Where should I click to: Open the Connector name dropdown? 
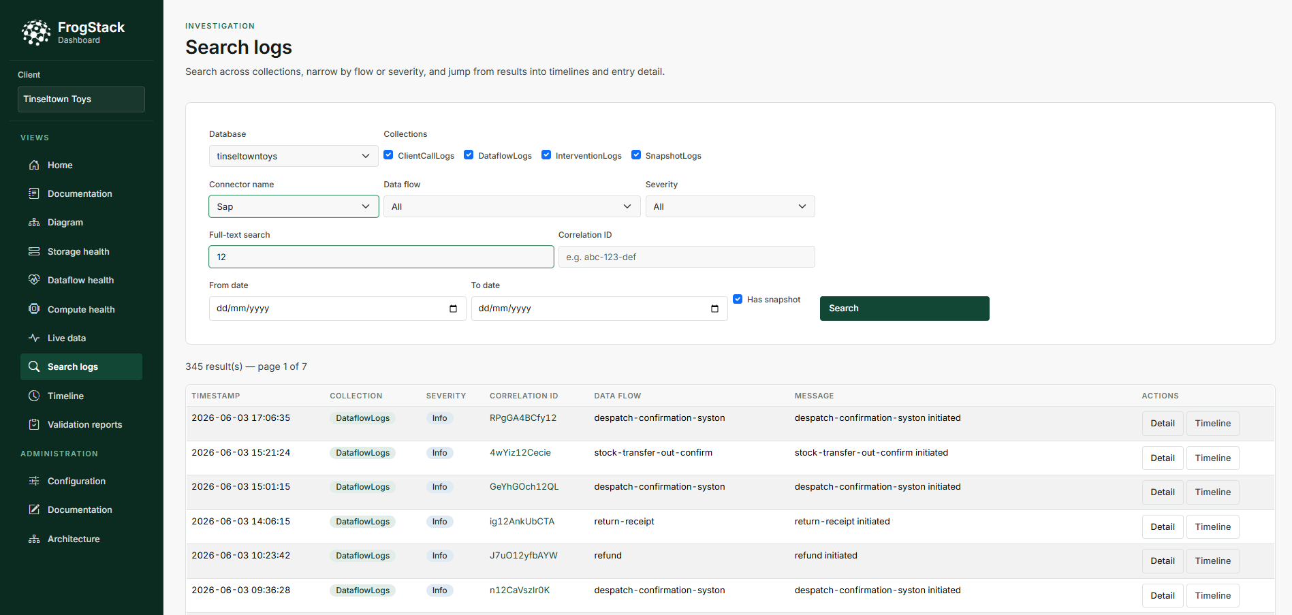pos(294,206)
